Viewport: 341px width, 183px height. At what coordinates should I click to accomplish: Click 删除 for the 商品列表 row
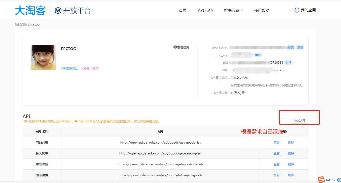[x=291, y=143]
